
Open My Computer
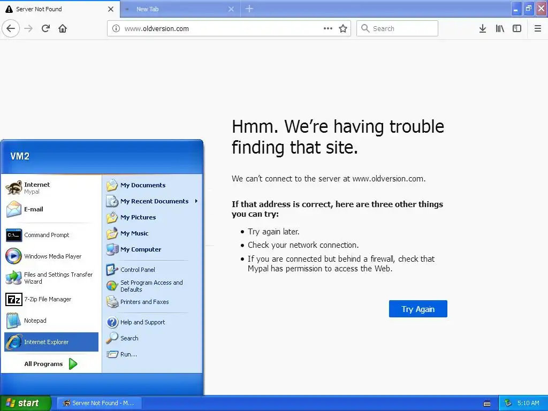point(152,249)
